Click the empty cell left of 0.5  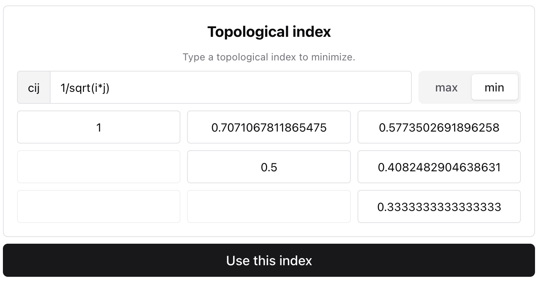(99, 167)
